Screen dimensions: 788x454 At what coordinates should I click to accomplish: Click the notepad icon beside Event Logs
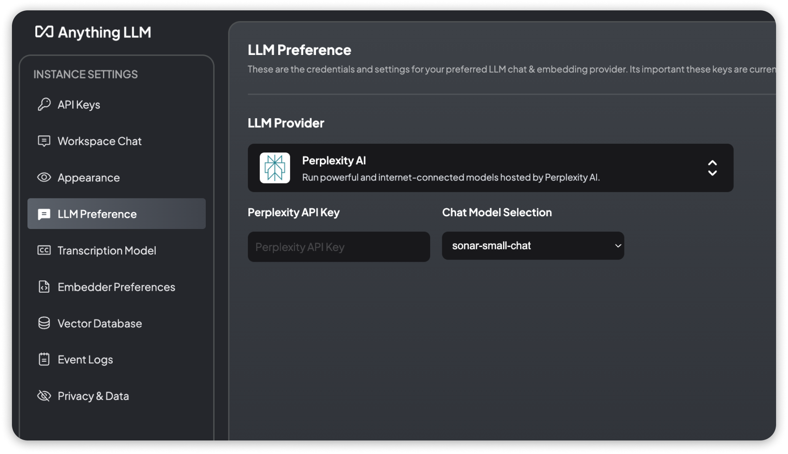(x=44, y=359)
